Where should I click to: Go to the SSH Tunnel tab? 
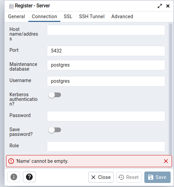click(92, 16)
